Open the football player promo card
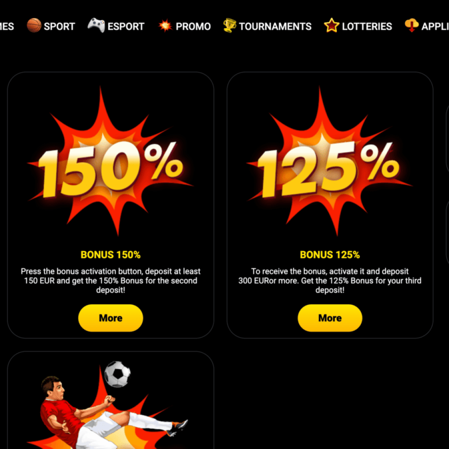The height and width of the screenshot is (449, 449). (110, 400)
